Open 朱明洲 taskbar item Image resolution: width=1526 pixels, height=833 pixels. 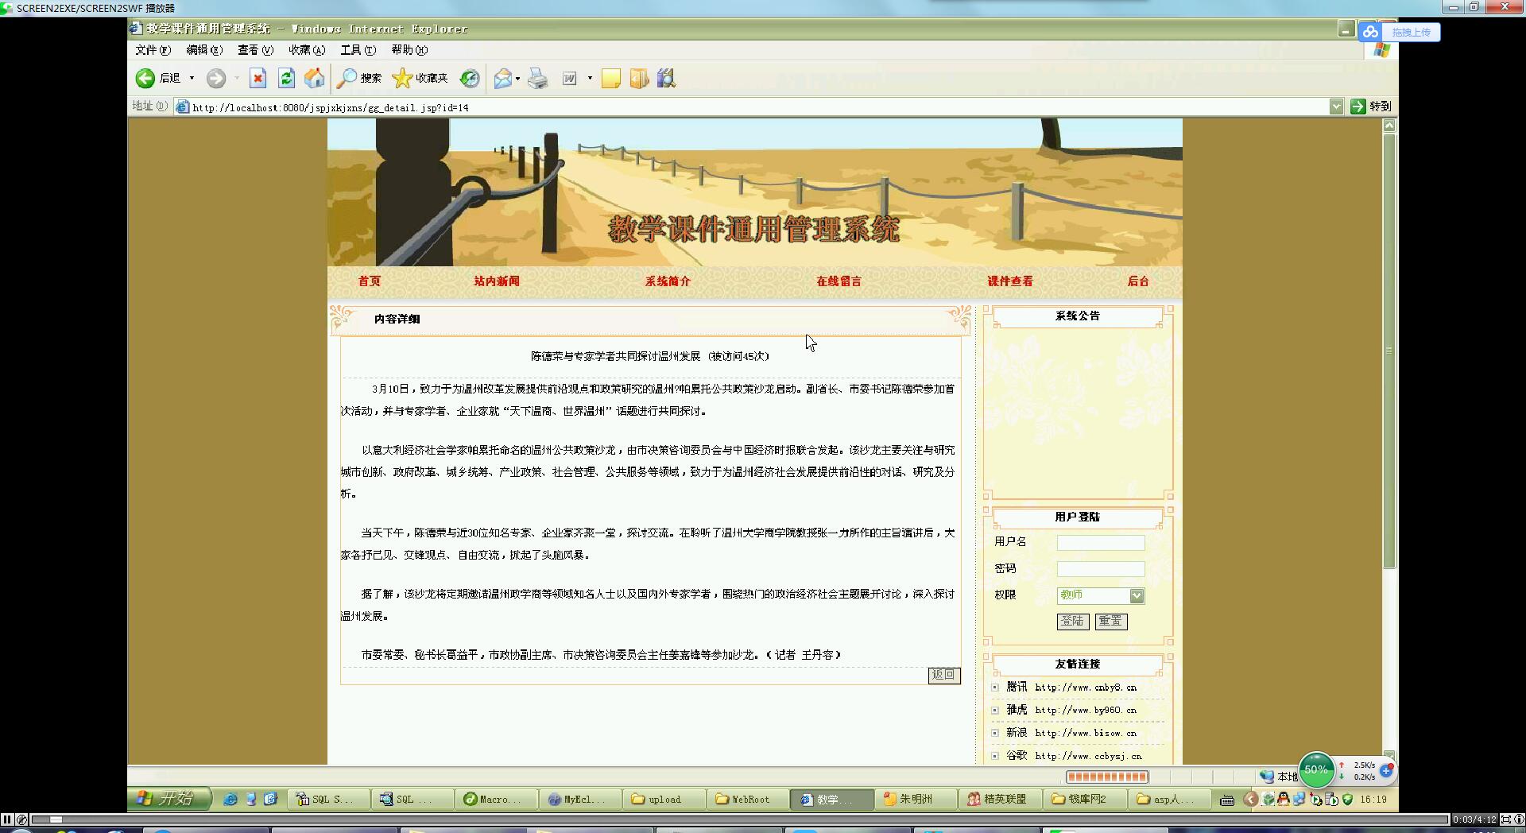[x=917, y=800]
